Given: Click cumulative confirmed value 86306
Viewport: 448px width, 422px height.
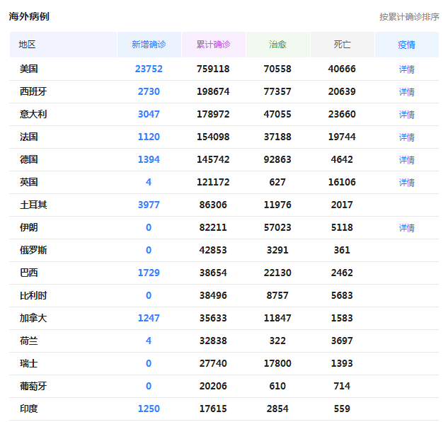Looking at the screenshot, I should 213,205.
